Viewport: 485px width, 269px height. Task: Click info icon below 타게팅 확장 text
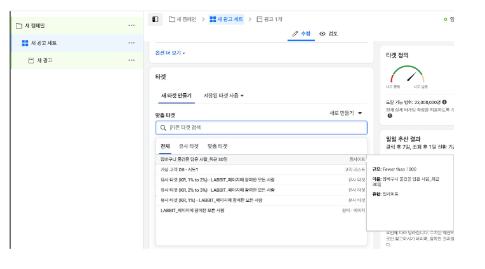coord(390,115)
